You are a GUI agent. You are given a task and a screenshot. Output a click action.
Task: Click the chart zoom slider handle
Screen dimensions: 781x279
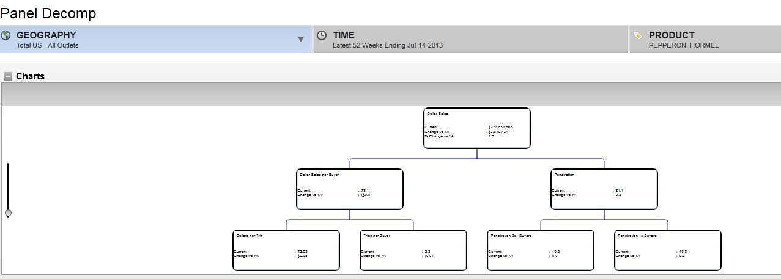(x=8, y=213)
